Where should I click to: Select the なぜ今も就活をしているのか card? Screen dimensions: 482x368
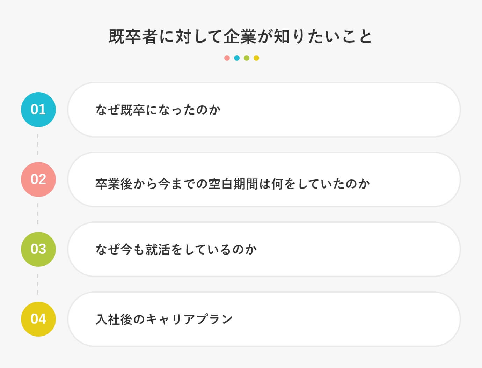(x=264, y=249)
